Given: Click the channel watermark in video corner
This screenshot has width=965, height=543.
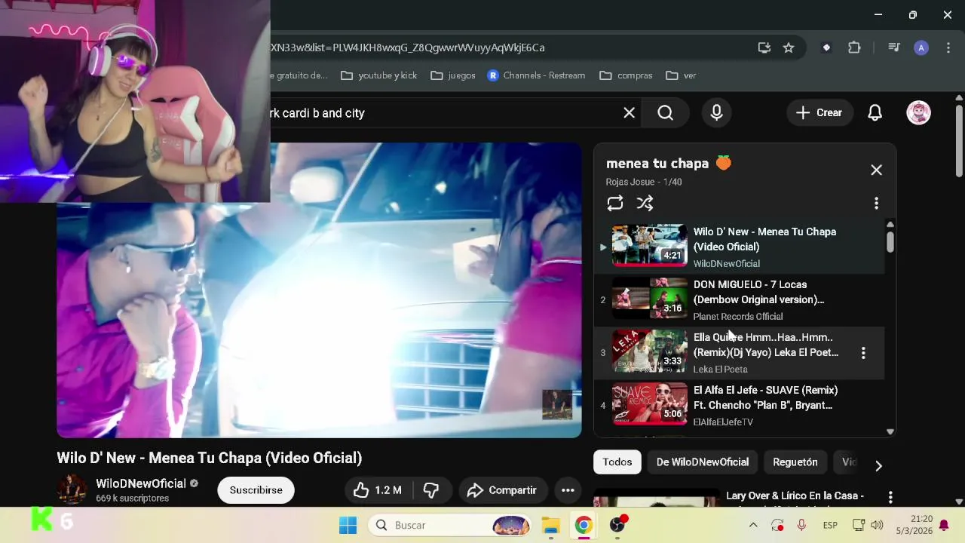Looking at the screenshot, I should point(557,405).
